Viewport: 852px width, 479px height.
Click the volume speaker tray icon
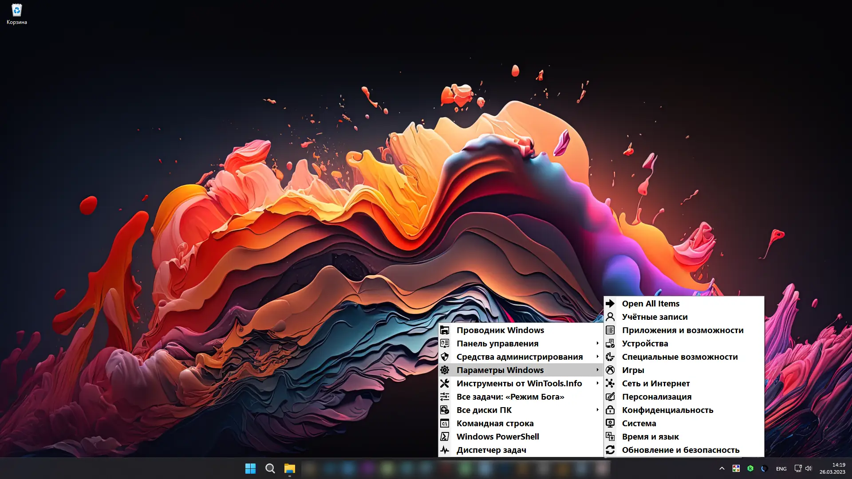pyautogui.click(x=809, y=468)
